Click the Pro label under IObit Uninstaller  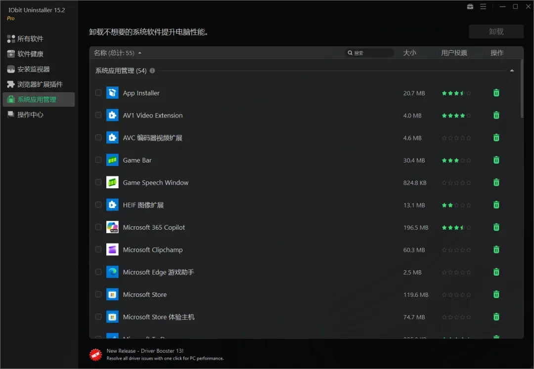point(11,18)
